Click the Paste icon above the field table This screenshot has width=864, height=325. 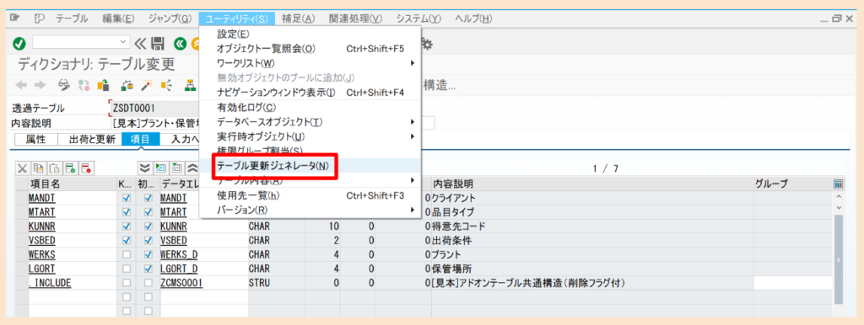tap(55, 168)
